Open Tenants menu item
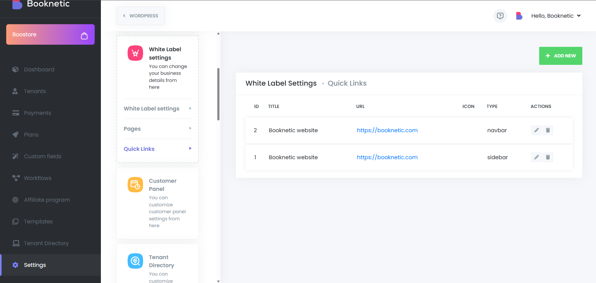Viewport: 596px width, 283px height. point(50,91)
